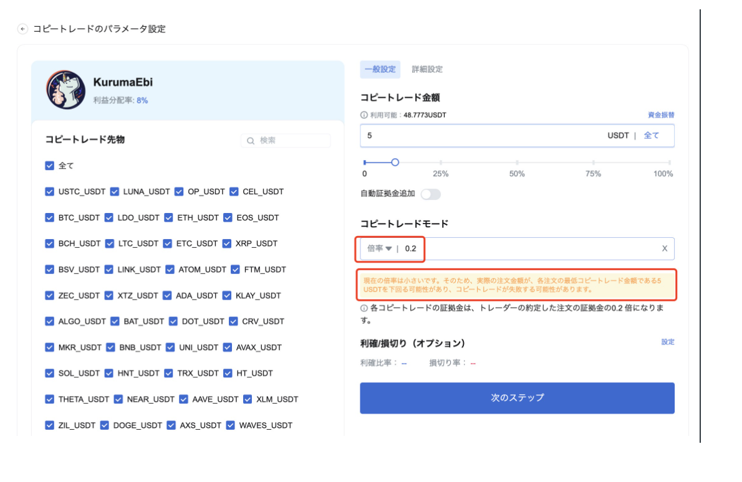The height and width of the screenshot is (482, 742).
Task: Uncheck the THETA_USDT checkbox
Action: (49, 399)
